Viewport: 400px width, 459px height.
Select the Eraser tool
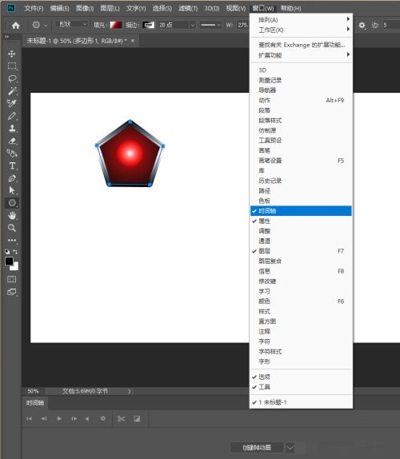[x=12, y=141]
